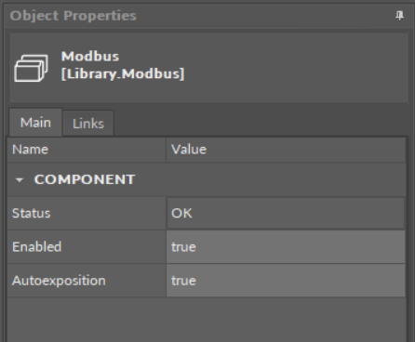Select the Autoexposition property name cell
The width and height of the screenshot is (415, 342).
click(x=87, y=281)
